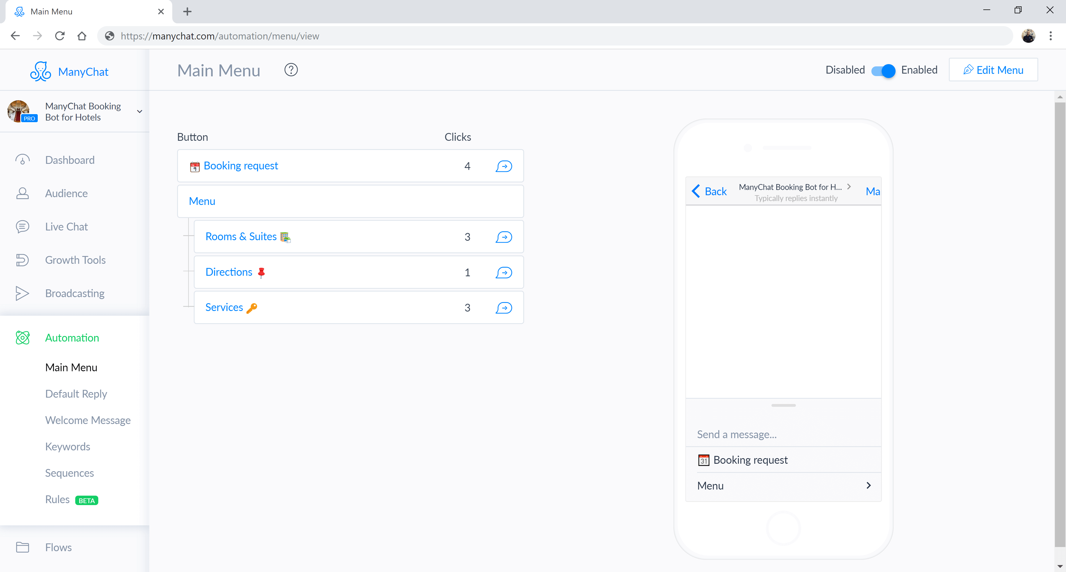Go to Live Chat section

[x=66, y=227]
